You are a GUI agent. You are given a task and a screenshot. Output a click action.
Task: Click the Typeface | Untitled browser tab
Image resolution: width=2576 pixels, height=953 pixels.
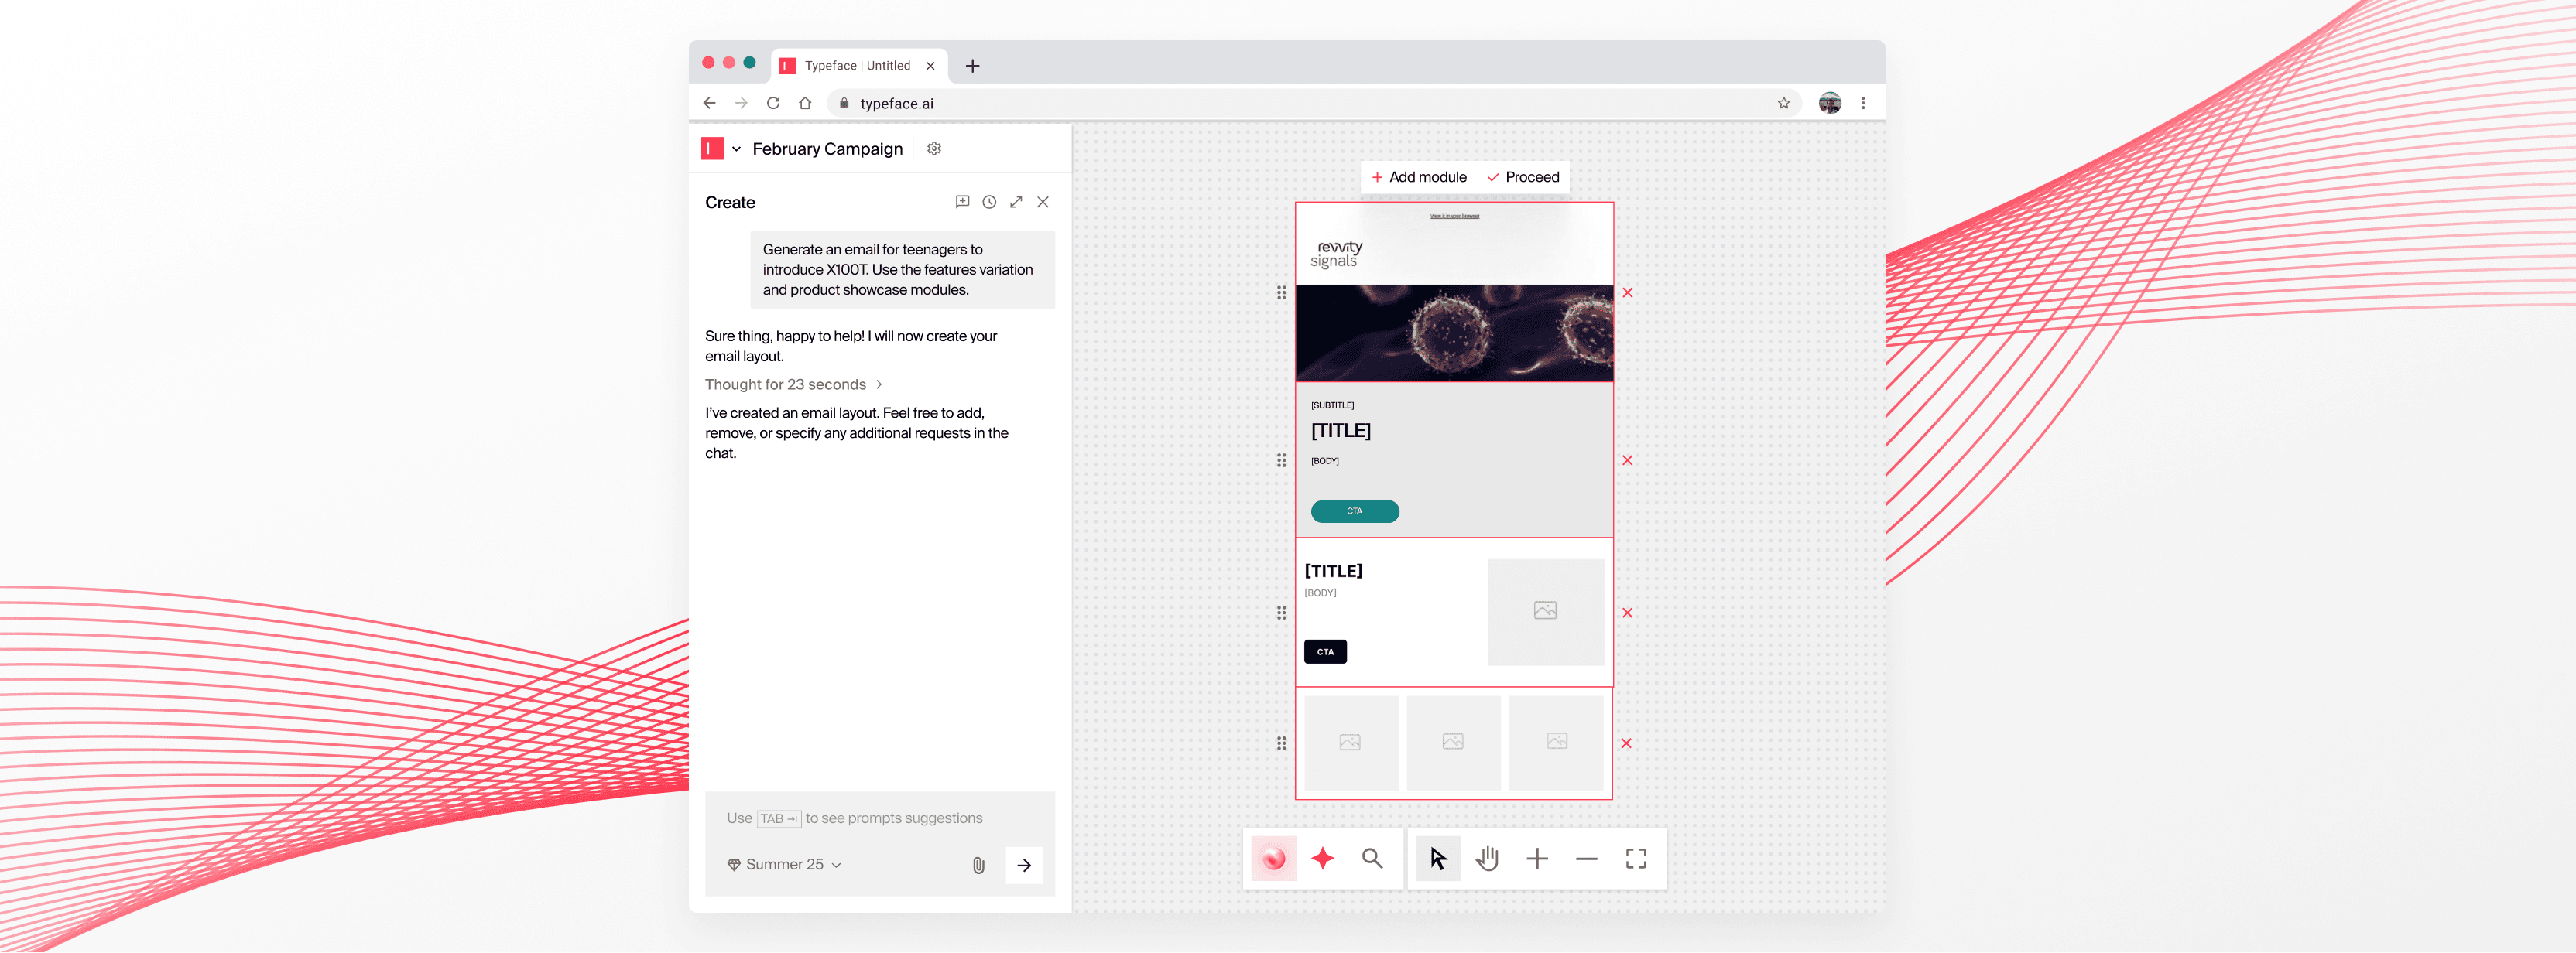pos(857,66)
